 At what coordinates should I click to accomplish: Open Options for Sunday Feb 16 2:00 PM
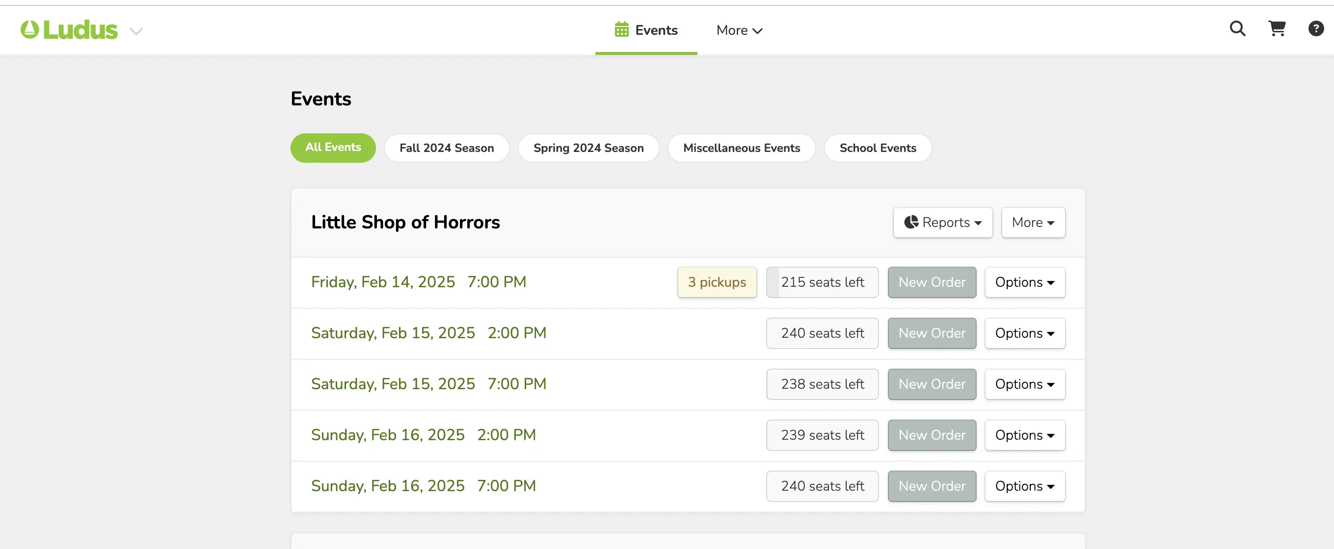click(1025, 435)
